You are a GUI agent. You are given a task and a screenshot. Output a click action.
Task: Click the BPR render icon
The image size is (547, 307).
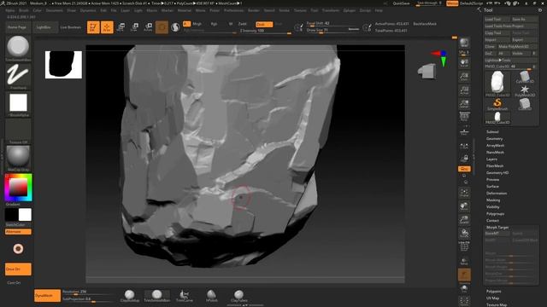[x=464, y=43]
